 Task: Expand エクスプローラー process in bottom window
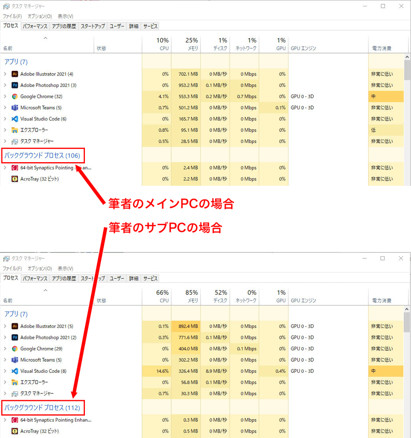[5, 382]
